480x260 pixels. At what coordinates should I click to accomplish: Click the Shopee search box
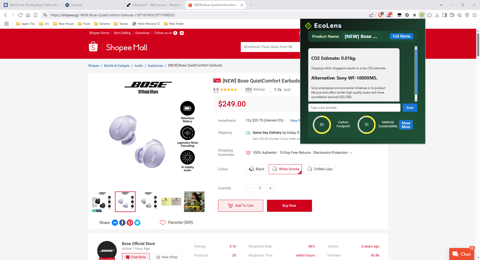(270, 47)
